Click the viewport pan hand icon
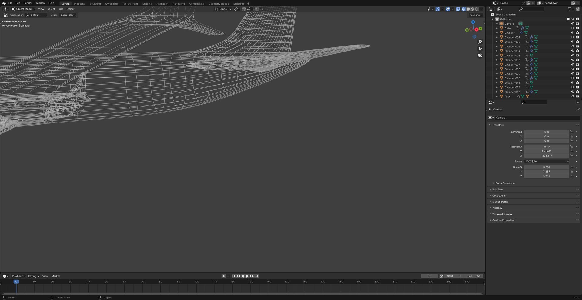Screen dimensions: 582x300 tap(480, 49)
